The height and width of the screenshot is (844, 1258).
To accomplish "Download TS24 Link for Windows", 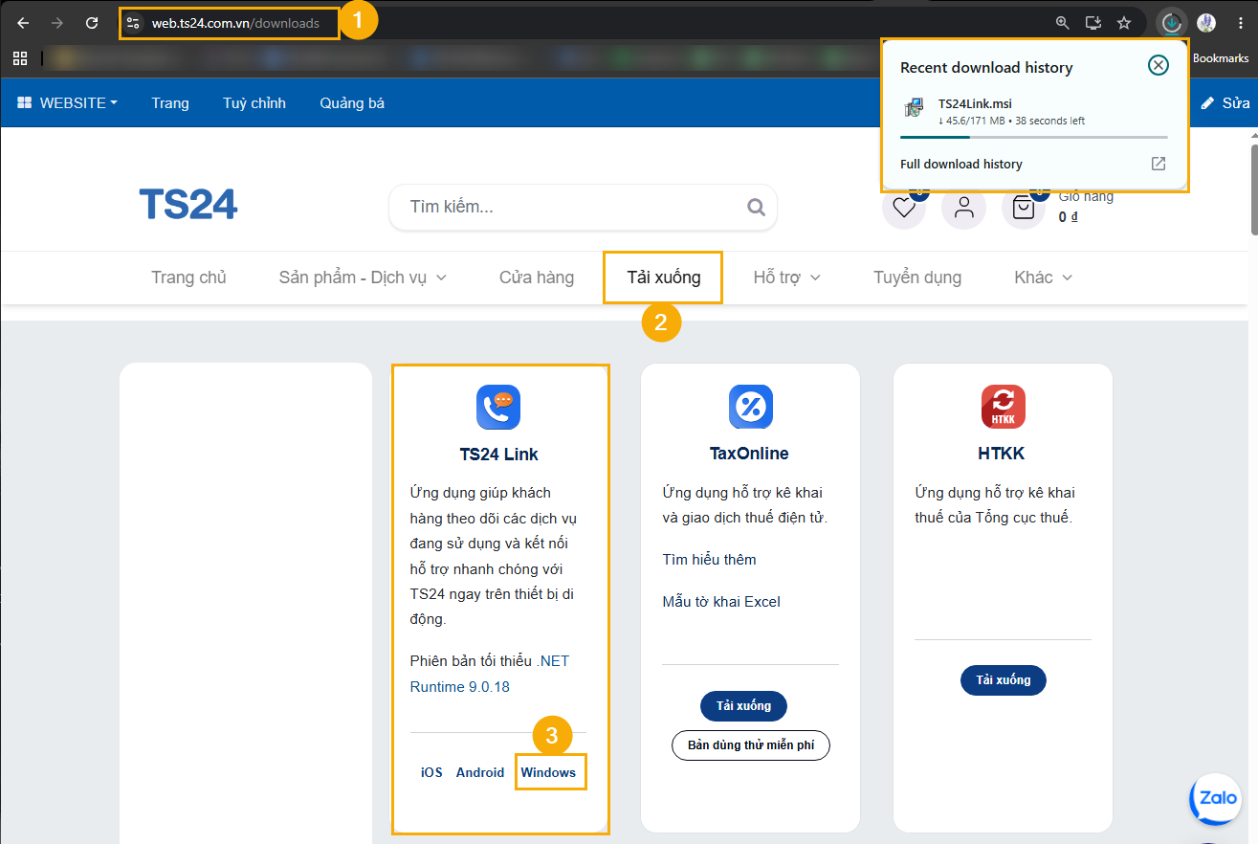I will [x=548, y=772].
